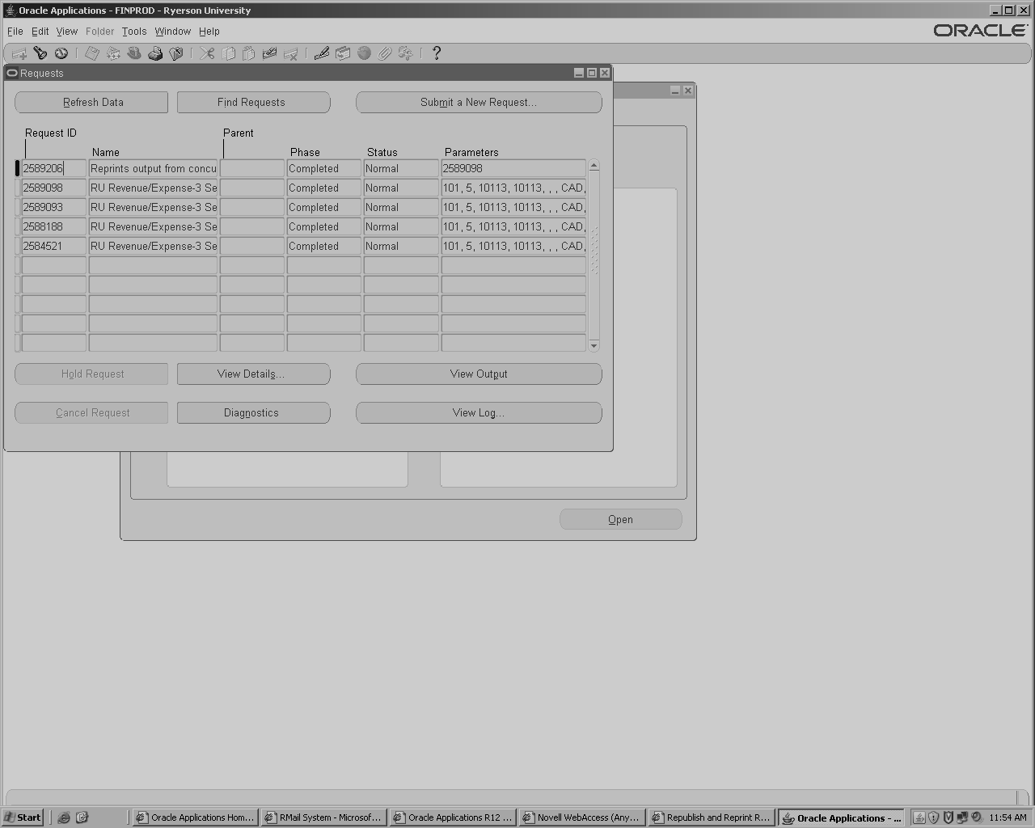Click the Find flashlight toolbar icon

tap(40, 53)
